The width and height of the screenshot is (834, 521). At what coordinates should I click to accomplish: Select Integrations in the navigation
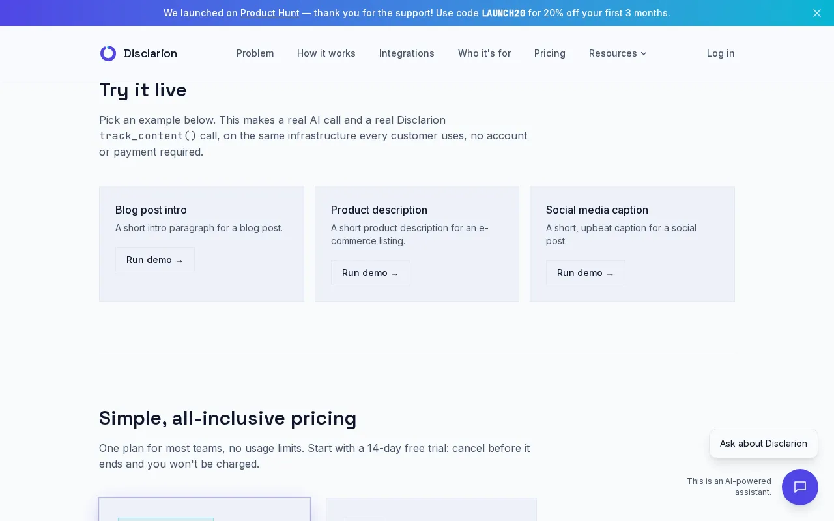[x=407, y=53]
